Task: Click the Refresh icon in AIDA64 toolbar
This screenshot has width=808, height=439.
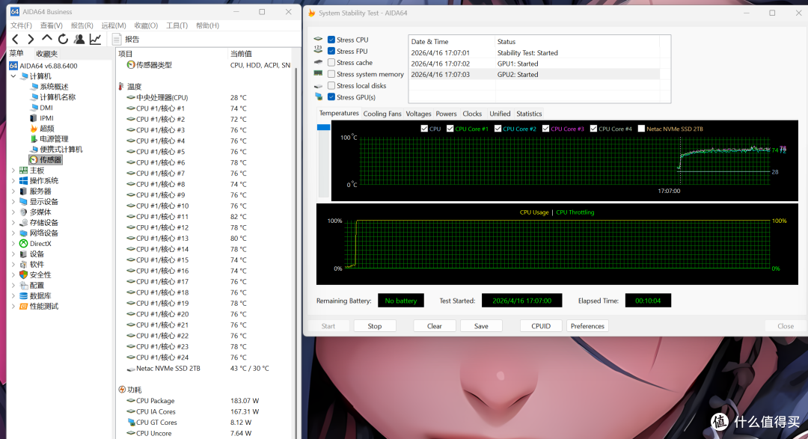Action: coord(63,39)
